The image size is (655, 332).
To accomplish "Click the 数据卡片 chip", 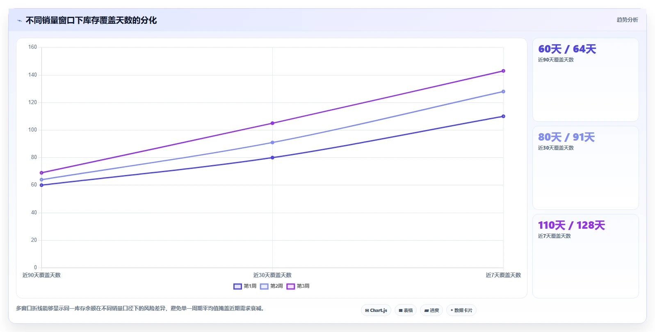I will tap(461, 310).
